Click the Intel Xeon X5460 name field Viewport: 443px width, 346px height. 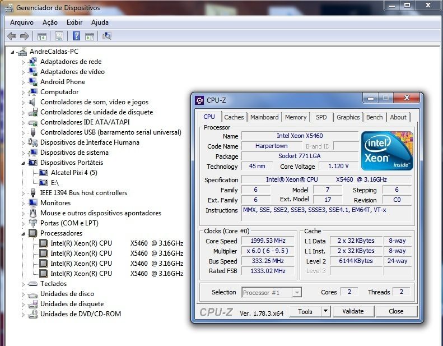300,136
